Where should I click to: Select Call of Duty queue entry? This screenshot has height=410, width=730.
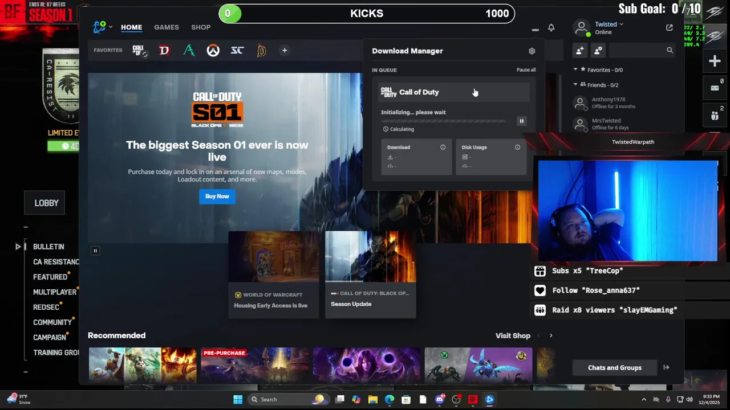coord(454,92)
